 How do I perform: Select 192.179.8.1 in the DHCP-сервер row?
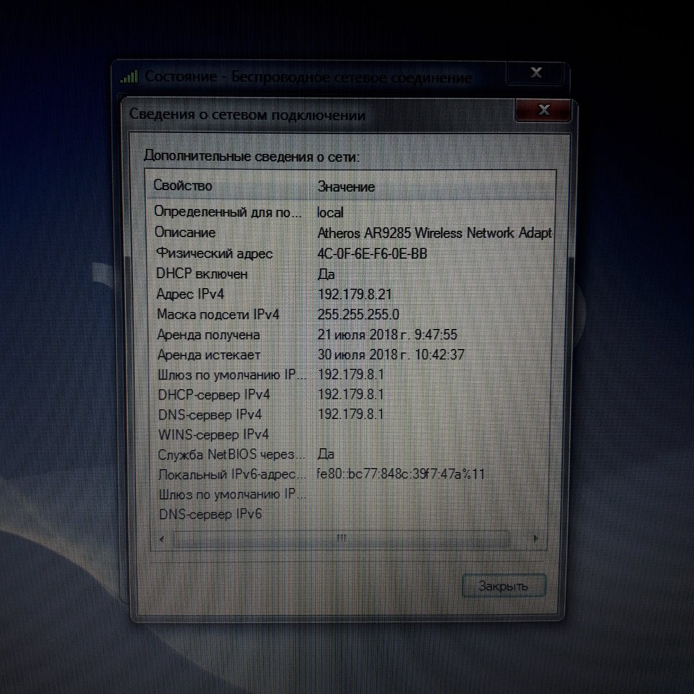click(x=351, y=394)
